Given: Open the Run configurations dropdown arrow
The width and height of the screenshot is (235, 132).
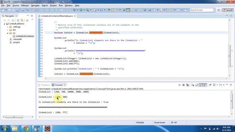Looking at the screenshot, I should [84, 10].
